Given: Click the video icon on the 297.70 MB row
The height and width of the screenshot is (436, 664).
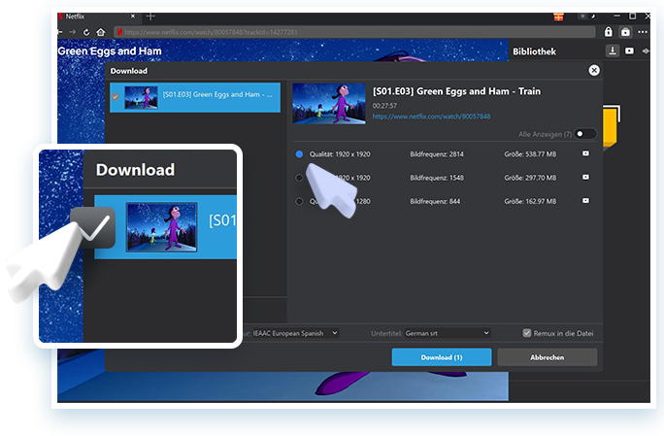Looking at the screenshot, I should point(585,177).
